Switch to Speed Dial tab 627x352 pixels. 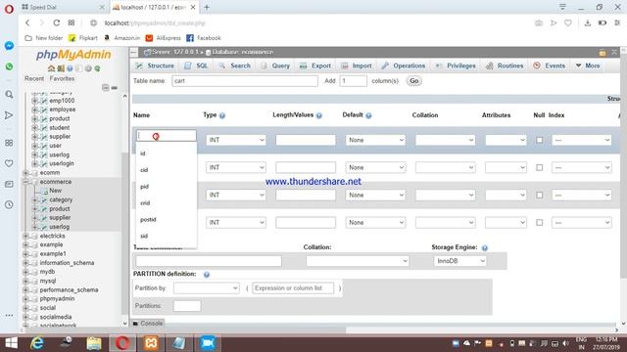(x=62, y=7)
